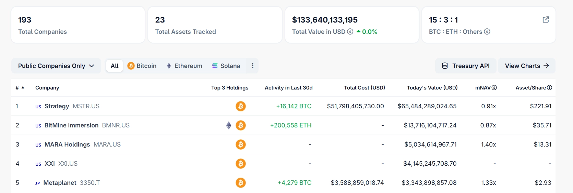
Task: Switch to the Ethereum filter tab
Action: (184, 66)
